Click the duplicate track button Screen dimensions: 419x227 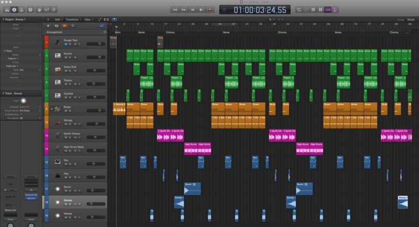[57, 26]
